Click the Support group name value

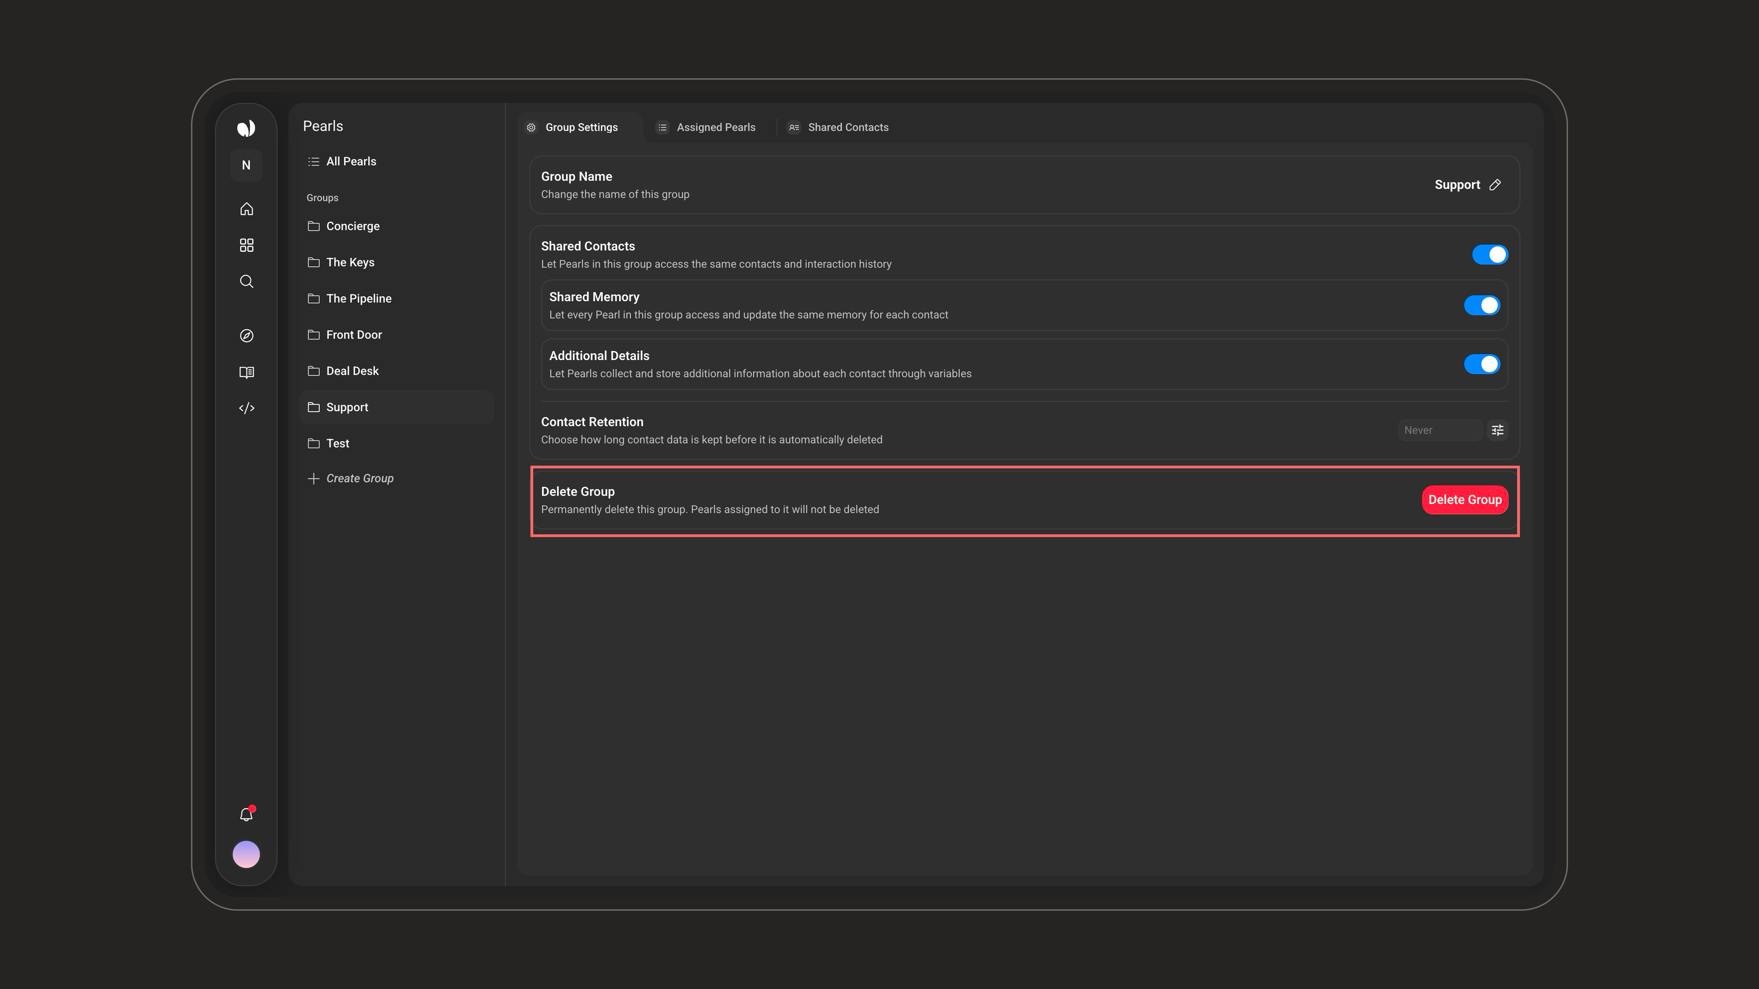[1457, 185]
